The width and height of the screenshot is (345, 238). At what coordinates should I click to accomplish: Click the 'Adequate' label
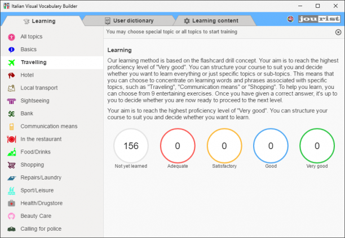[178, 166]
